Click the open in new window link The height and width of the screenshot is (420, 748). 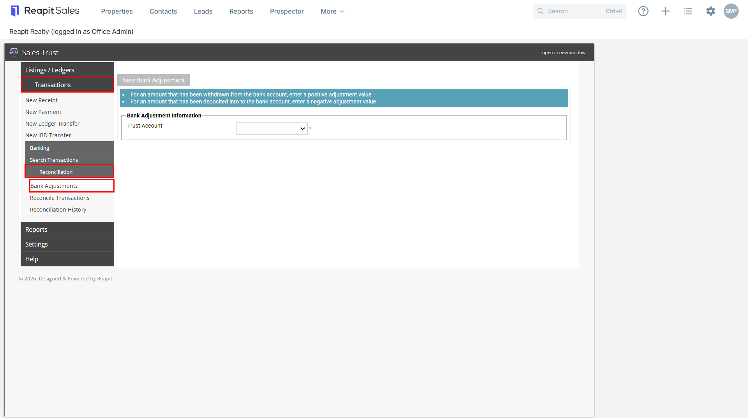(563, 52)
